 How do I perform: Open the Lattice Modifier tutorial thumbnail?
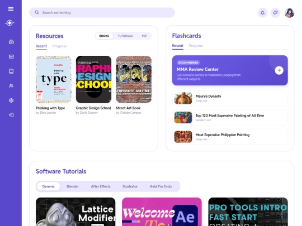pos(75,212)
